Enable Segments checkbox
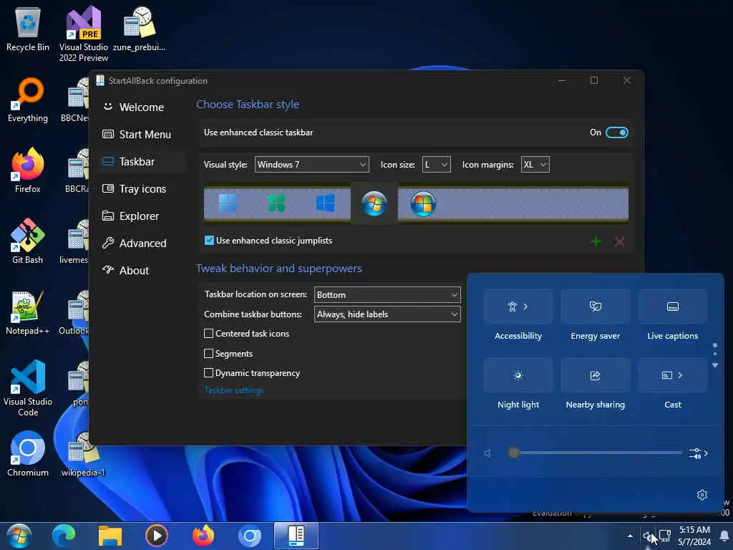Screen dimensions: 733x550 pyautogui.click(x=208, y=354)
